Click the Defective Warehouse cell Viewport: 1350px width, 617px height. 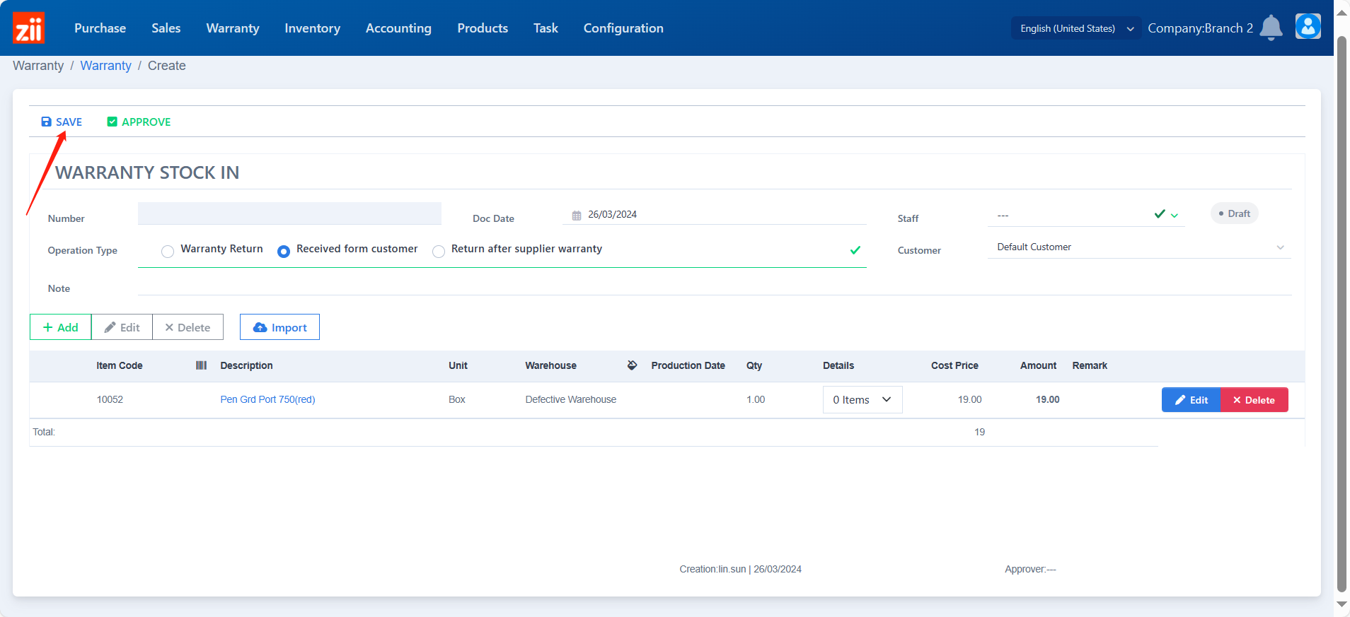pyautogui.click(x=570, y=400)
